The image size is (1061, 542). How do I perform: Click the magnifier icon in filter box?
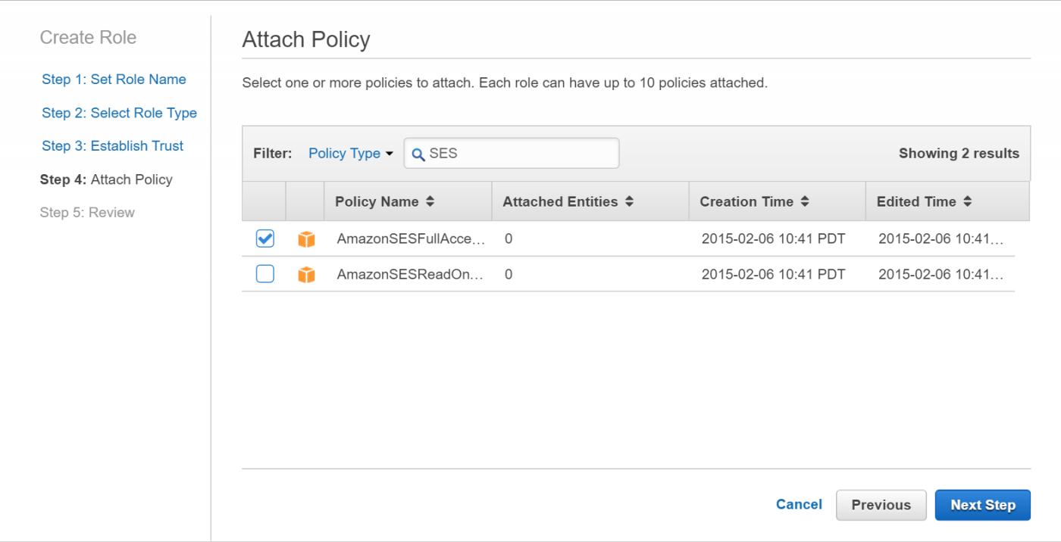click(x=418, y=154)
